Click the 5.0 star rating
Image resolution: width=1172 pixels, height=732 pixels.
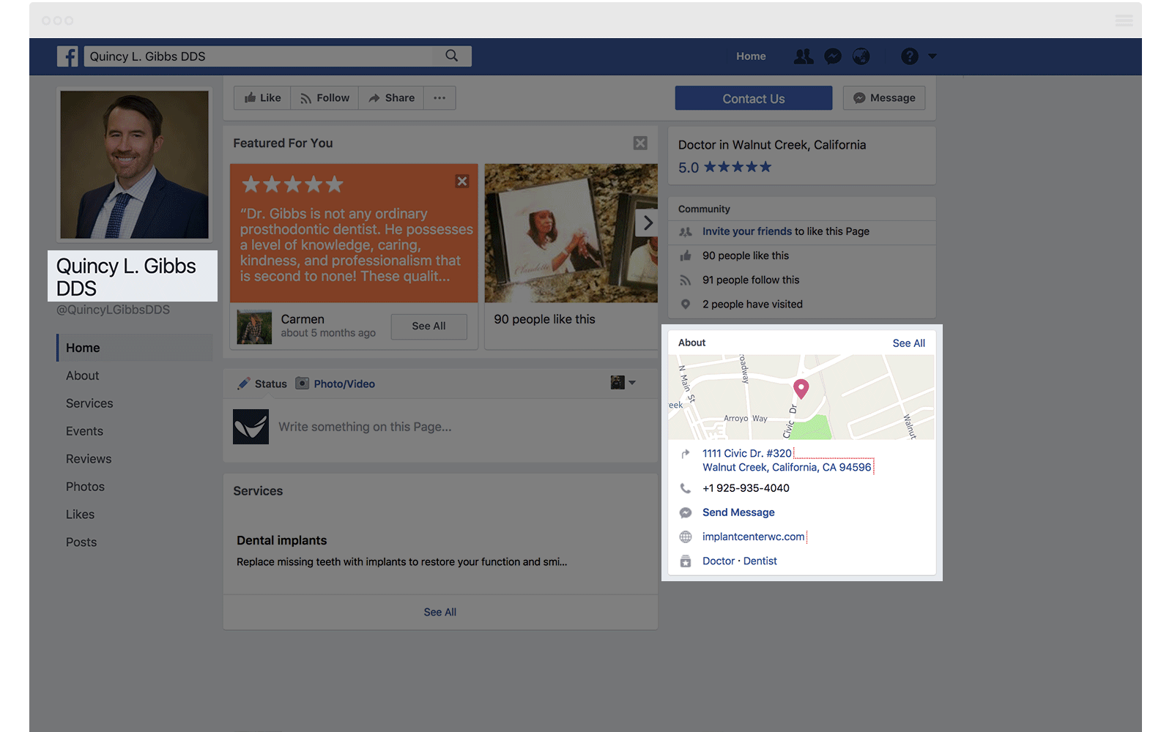(x=725, y=168)
